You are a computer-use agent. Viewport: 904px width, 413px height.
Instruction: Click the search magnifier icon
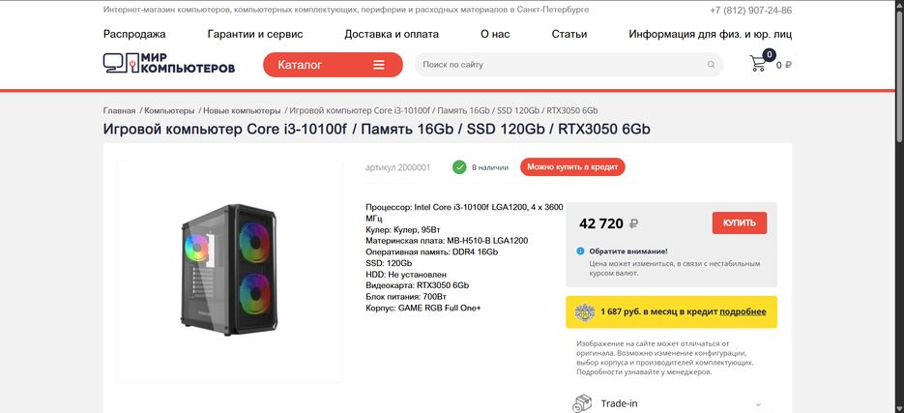712,65
